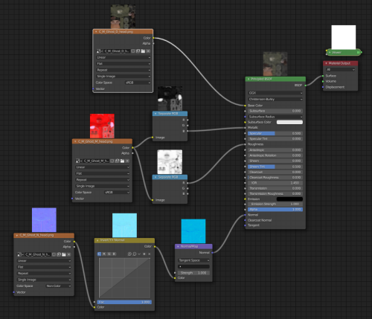Reset curve view with X icon in Invert node
This screenshot has height=319, width=372.
pos(150,254)
